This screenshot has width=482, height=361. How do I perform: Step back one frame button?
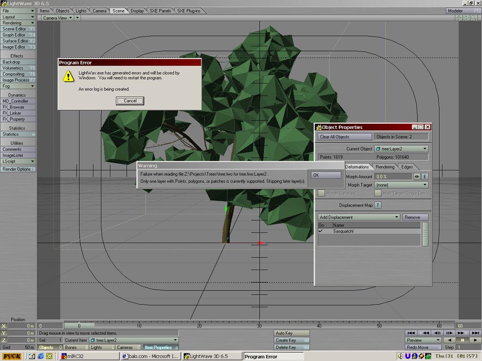[x=437, y=333]
